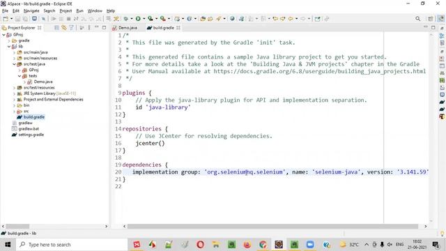Open the Help menu
This screenshot has width=446, height=251.
pos(111,11)
